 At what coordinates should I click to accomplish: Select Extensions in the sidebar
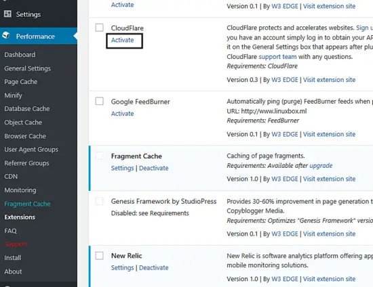tap(20, 217)
